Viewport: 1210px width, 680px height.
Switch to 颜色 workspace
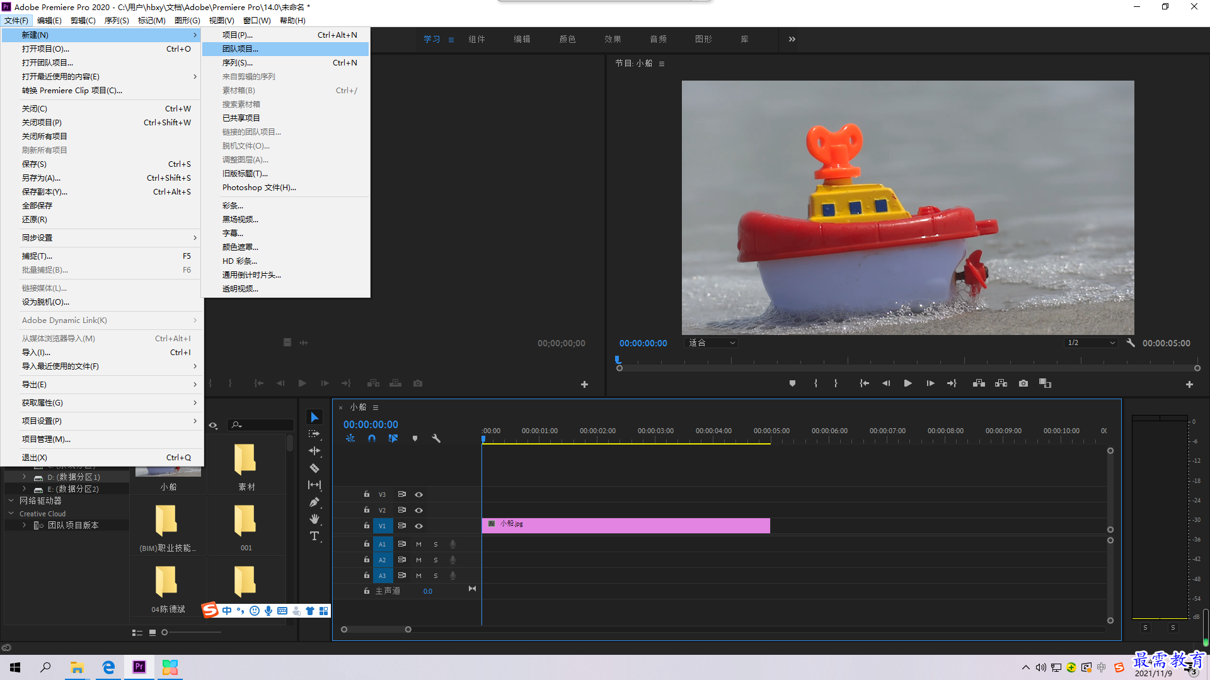point(567,39)
